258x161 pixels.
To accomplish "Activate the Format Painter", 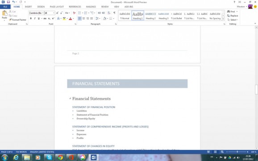I will [17, 20].
